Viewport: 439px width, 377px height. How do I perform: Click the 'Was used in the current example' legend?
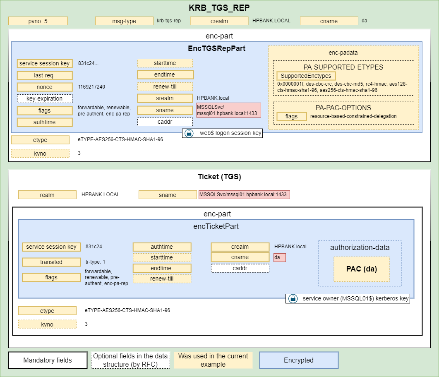[x=213, y=360]
